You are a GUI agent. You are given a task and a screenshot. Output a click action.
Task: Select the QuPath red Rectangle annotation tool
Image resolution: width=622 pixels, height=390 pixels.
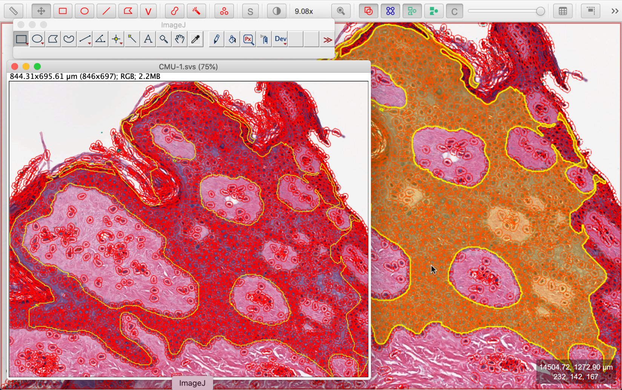click(x=63, y=11)
